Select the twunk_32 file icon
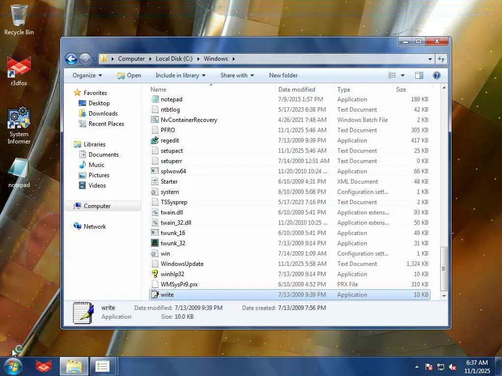The width and height of the screenshot is (502, 376). pos(155,243)
